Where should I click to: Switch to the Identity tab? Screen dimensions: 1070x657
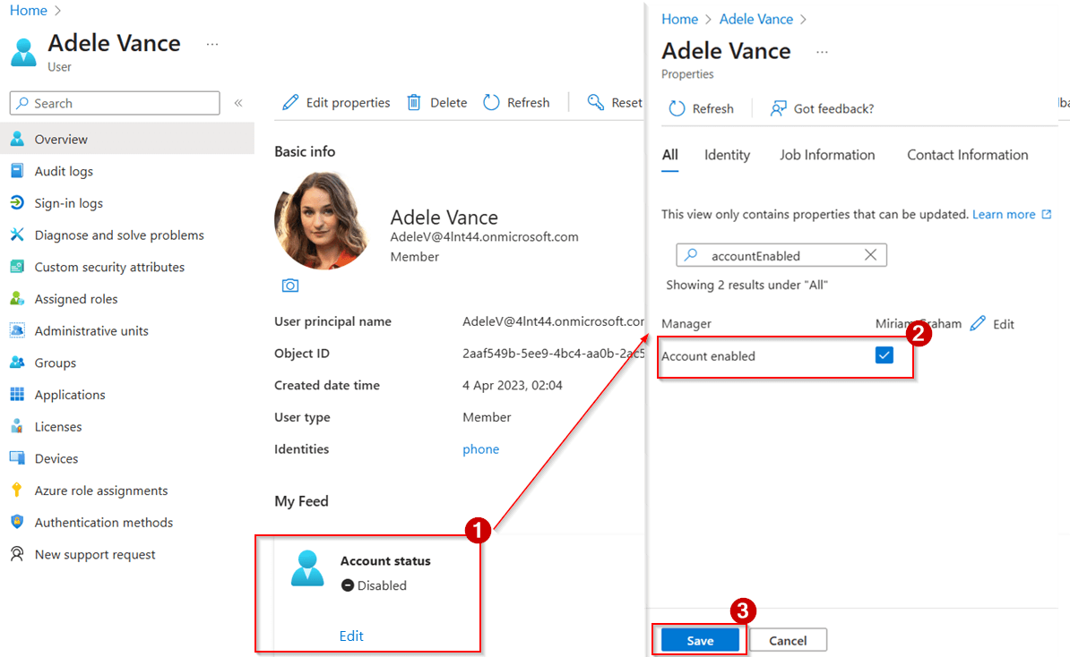727,154
